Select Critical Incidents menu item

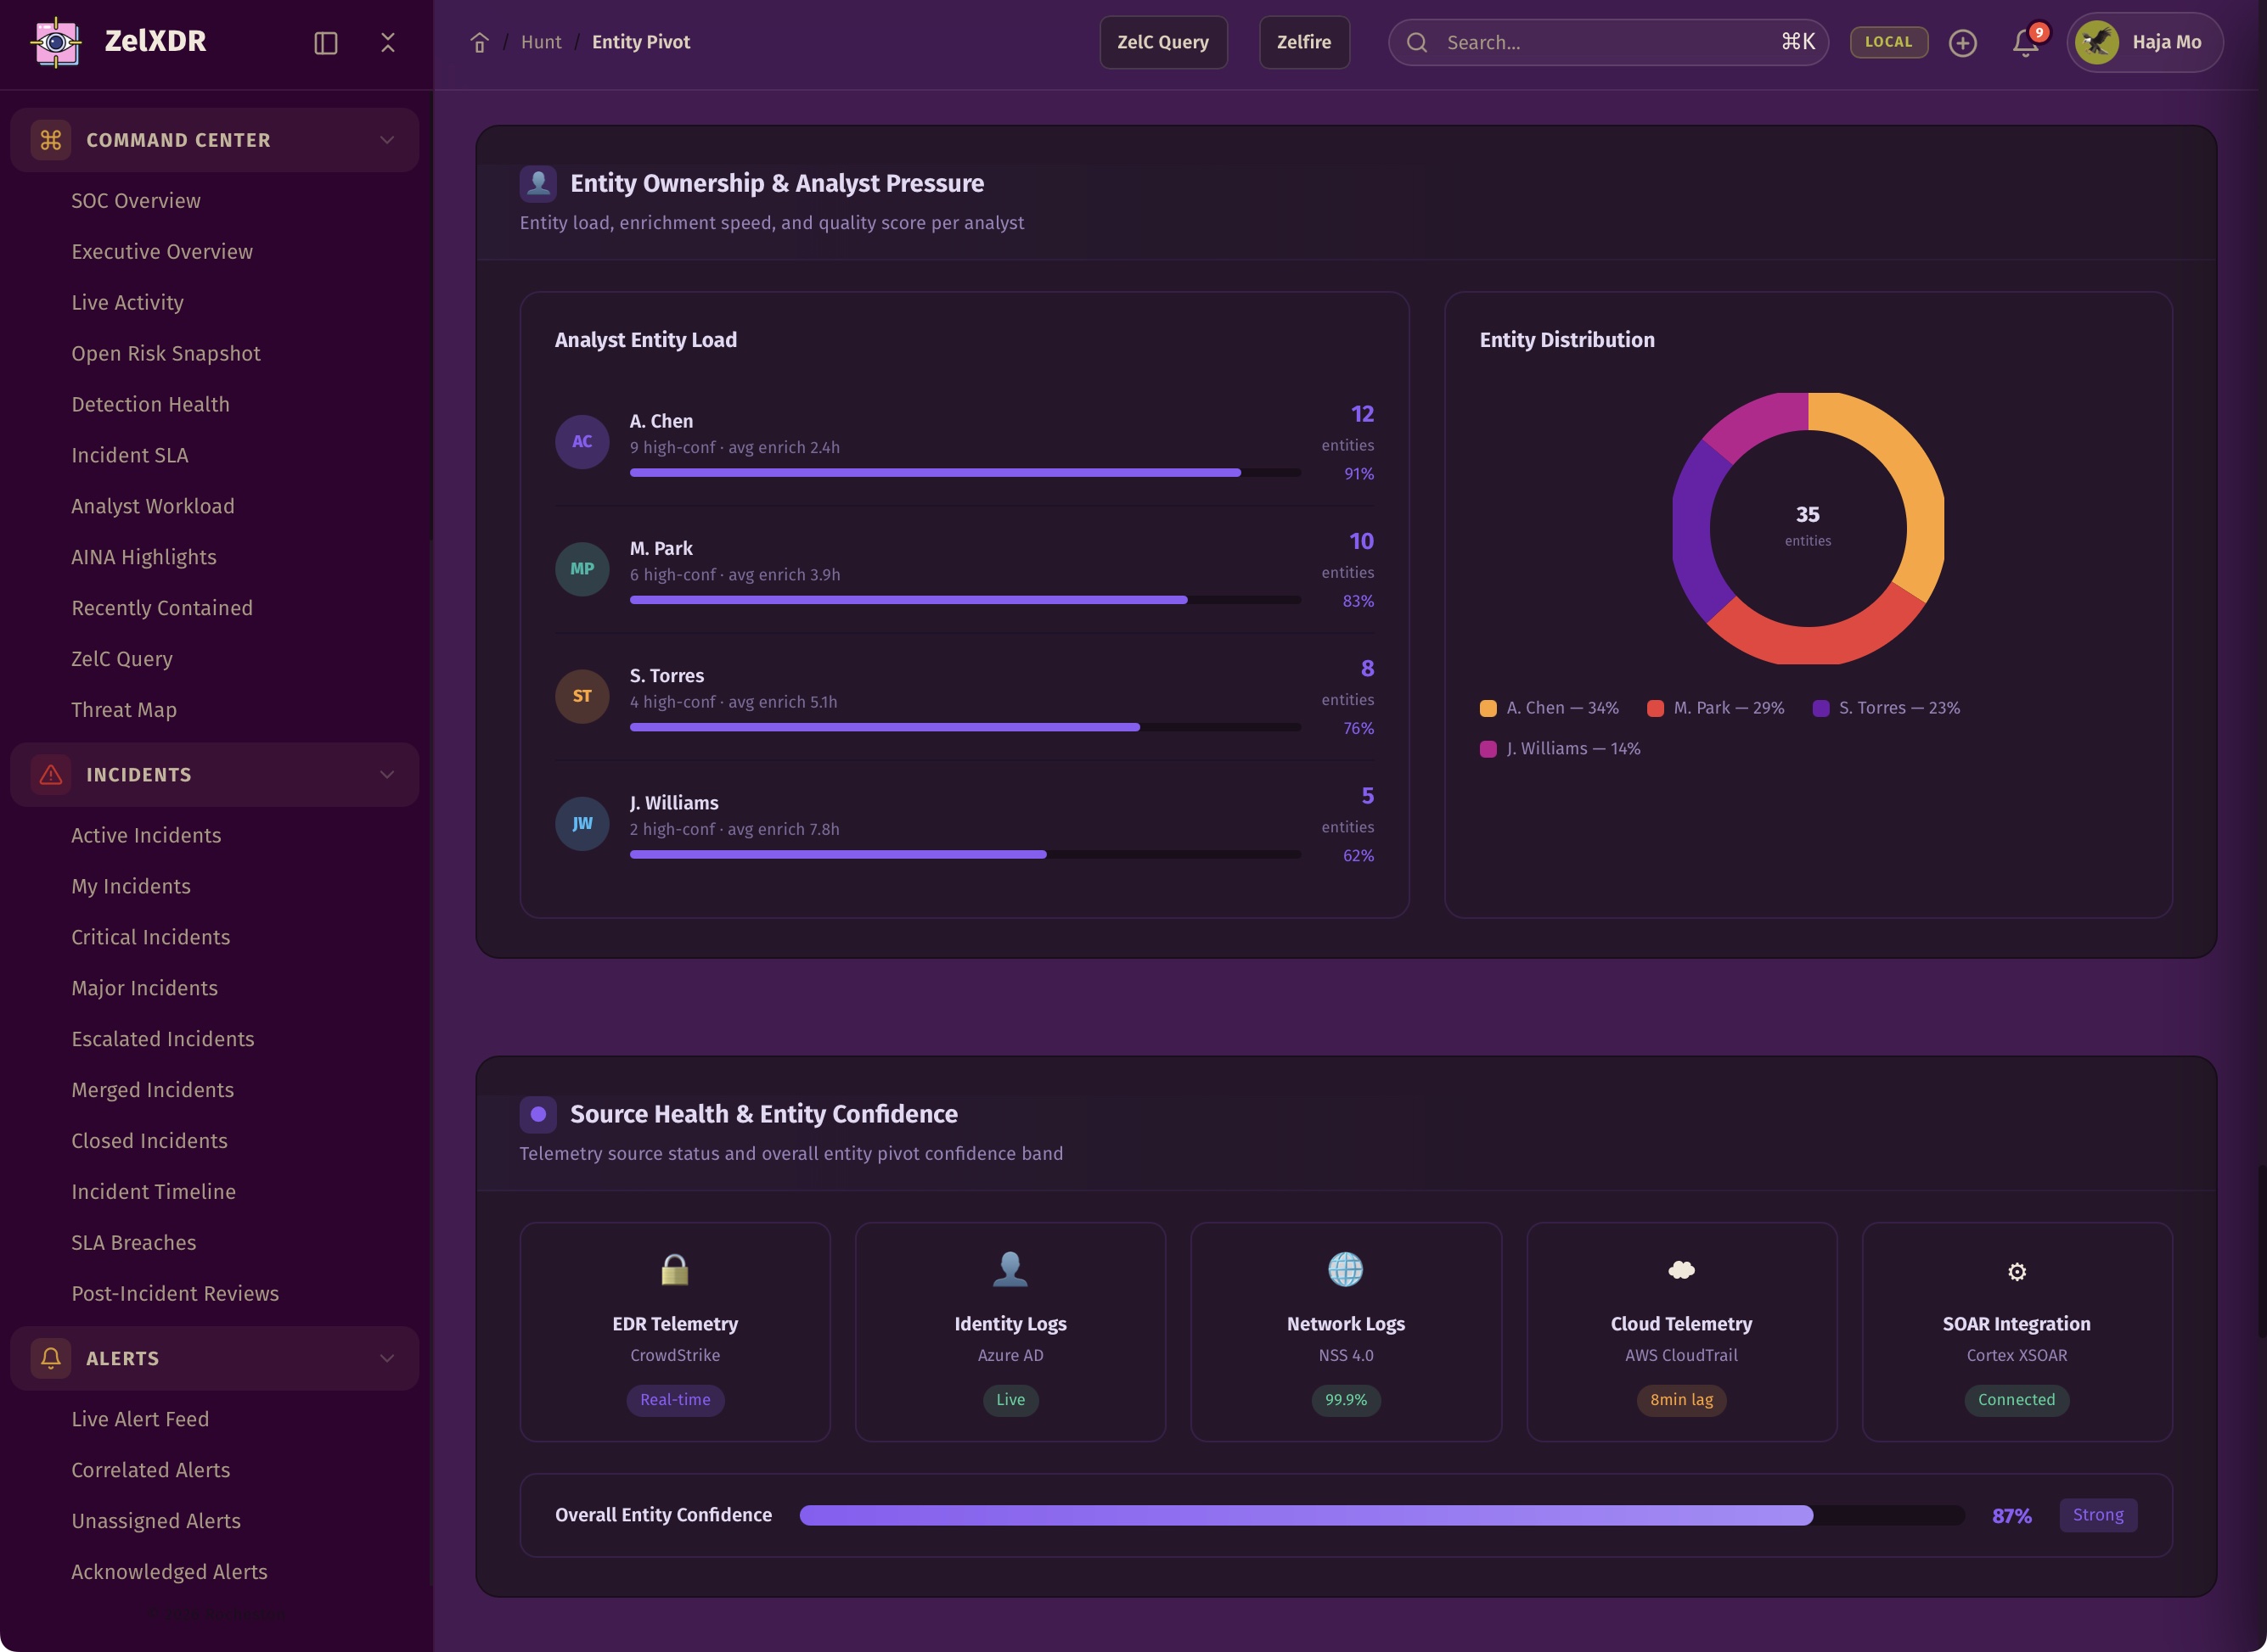[151, 937]
